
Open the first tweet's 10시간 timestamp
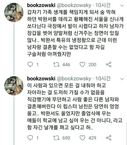(x=103, y=5)
